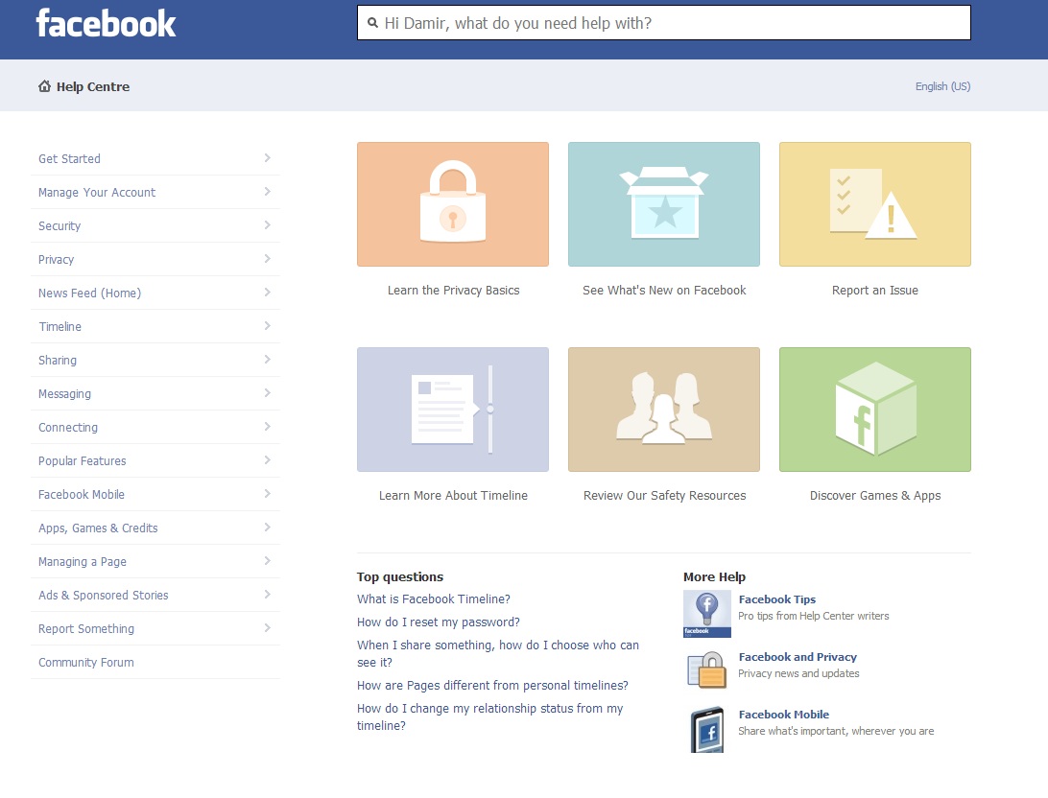1048x798 pixels.
Task: Click Learn the Privacy Basics caption
Action: click(453, 291)
